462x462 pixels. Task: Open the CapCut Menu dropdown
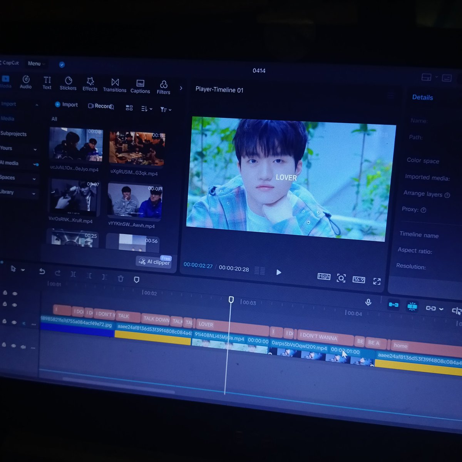coord(36,64)
